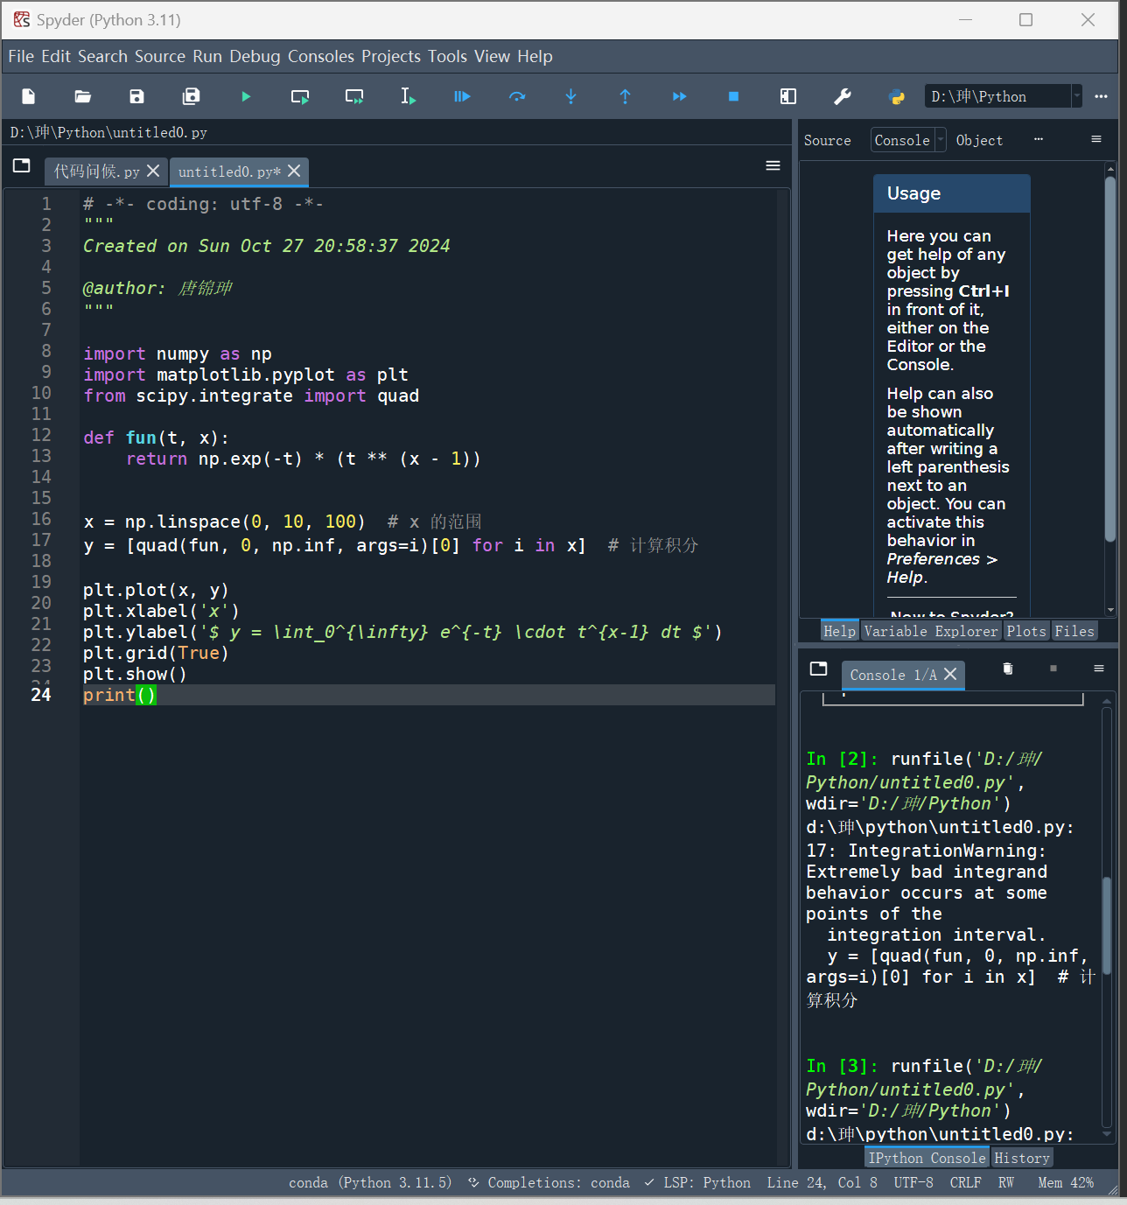This screenshot has height=1205, width=1127.
Task: Create a new file from toolbar
Action: 29,96
